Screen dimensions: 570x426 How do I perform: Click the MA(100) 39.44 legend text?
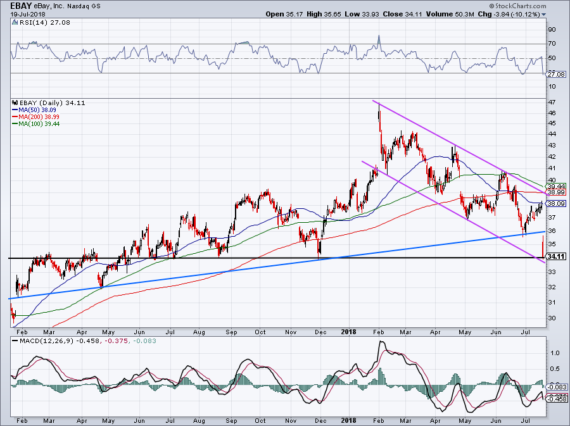coord(39,124)
